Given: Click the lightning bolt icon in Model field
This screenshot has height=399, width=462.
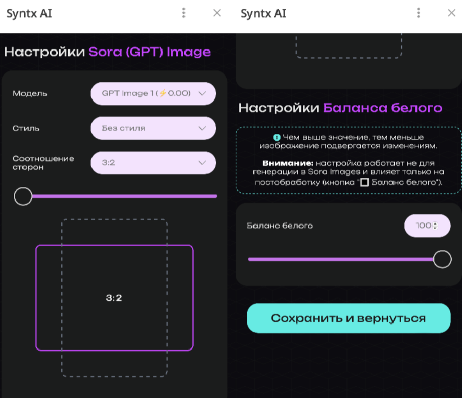Looking at the screenshot, I should tap(163, 93).
